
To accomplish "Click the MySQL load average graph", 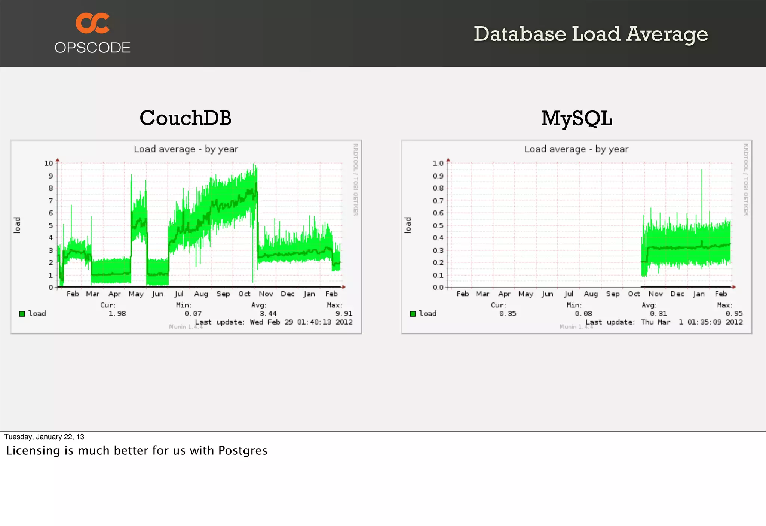I will (576, 237).
